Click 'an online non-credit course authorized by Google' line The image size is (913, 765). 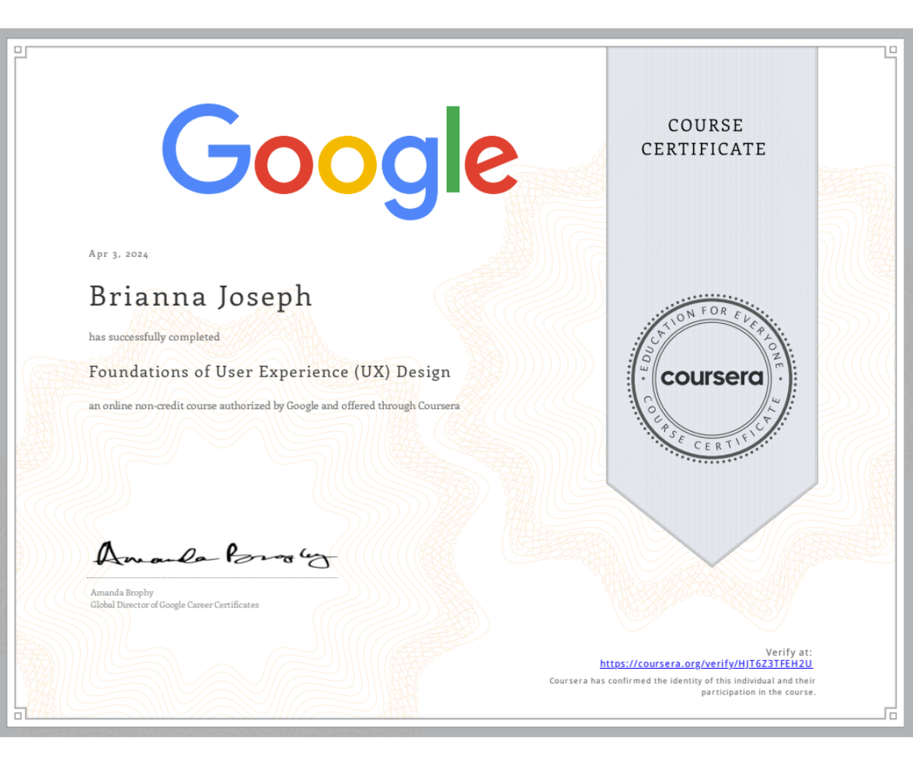[x=274, y=405]
